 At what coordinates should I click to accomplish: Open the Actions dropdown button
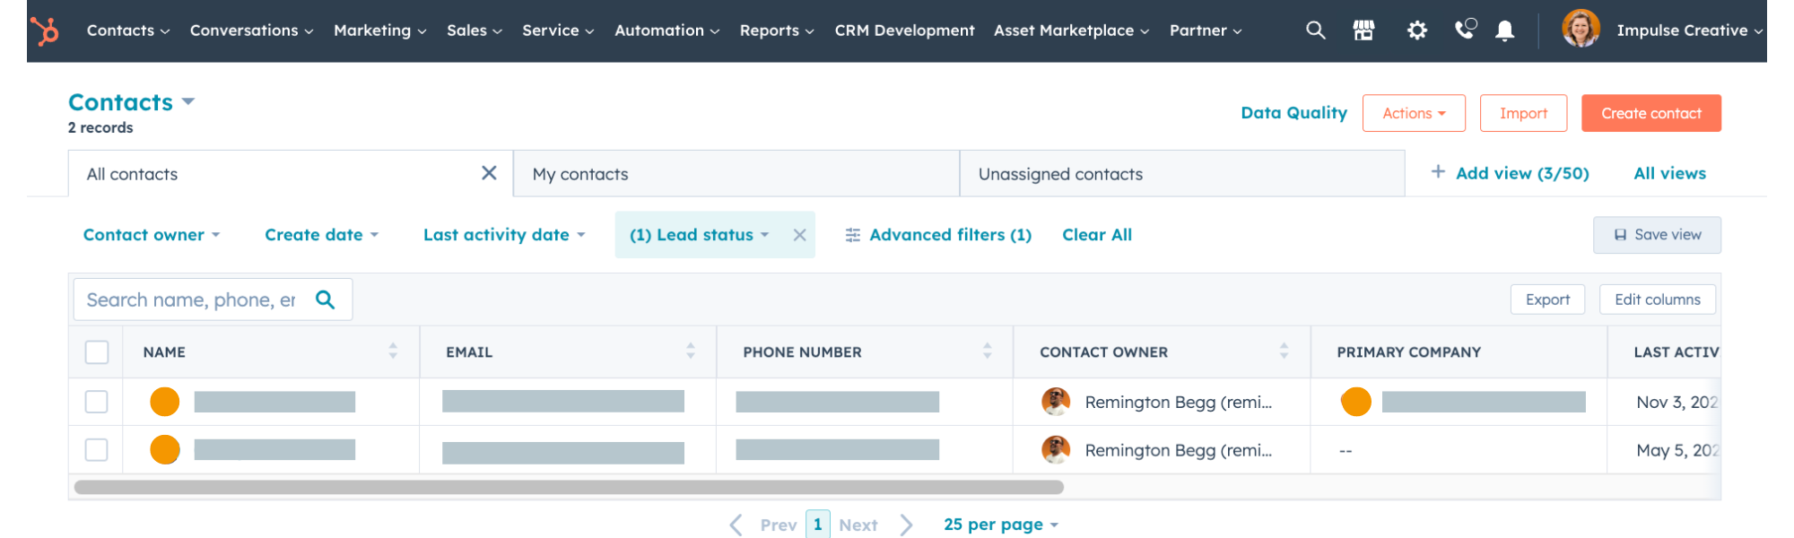pyautogui.click(x=1413, y=114)
